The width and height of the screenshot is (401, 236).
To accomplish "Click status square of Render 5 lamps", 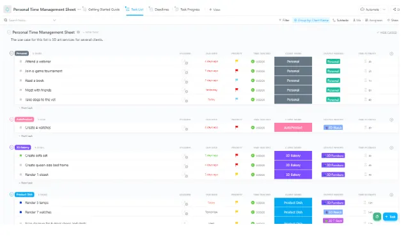I will tap(20, 203).
